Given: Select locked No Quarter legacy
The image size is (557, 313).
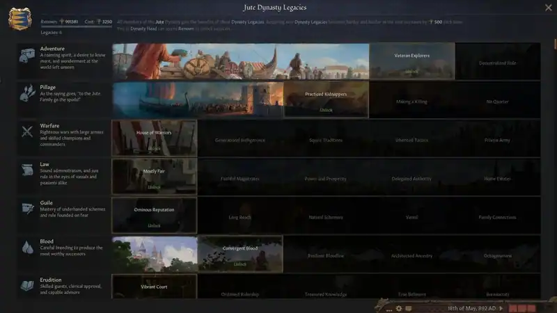Looking at the screenshot, I should click(x=497, y=102).
